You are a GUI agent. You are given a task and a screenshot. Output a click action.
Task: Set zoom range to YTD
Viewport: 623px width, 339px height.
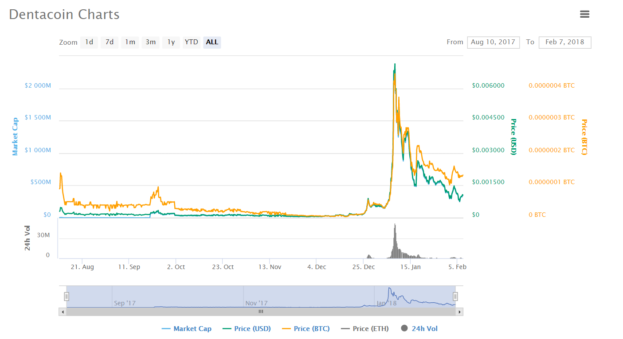coord(192,42)
